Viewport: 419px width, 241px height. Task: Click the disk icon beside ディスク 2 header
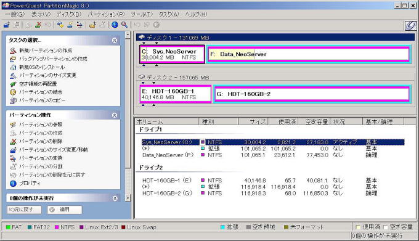click(x=142, y=77)
